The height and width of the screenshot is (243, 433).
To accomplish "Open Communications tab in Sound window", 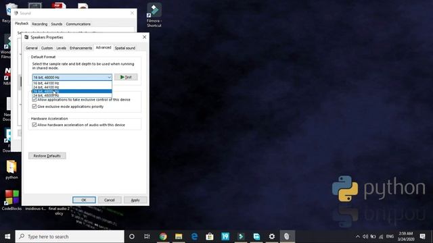I will click(78, 24).
